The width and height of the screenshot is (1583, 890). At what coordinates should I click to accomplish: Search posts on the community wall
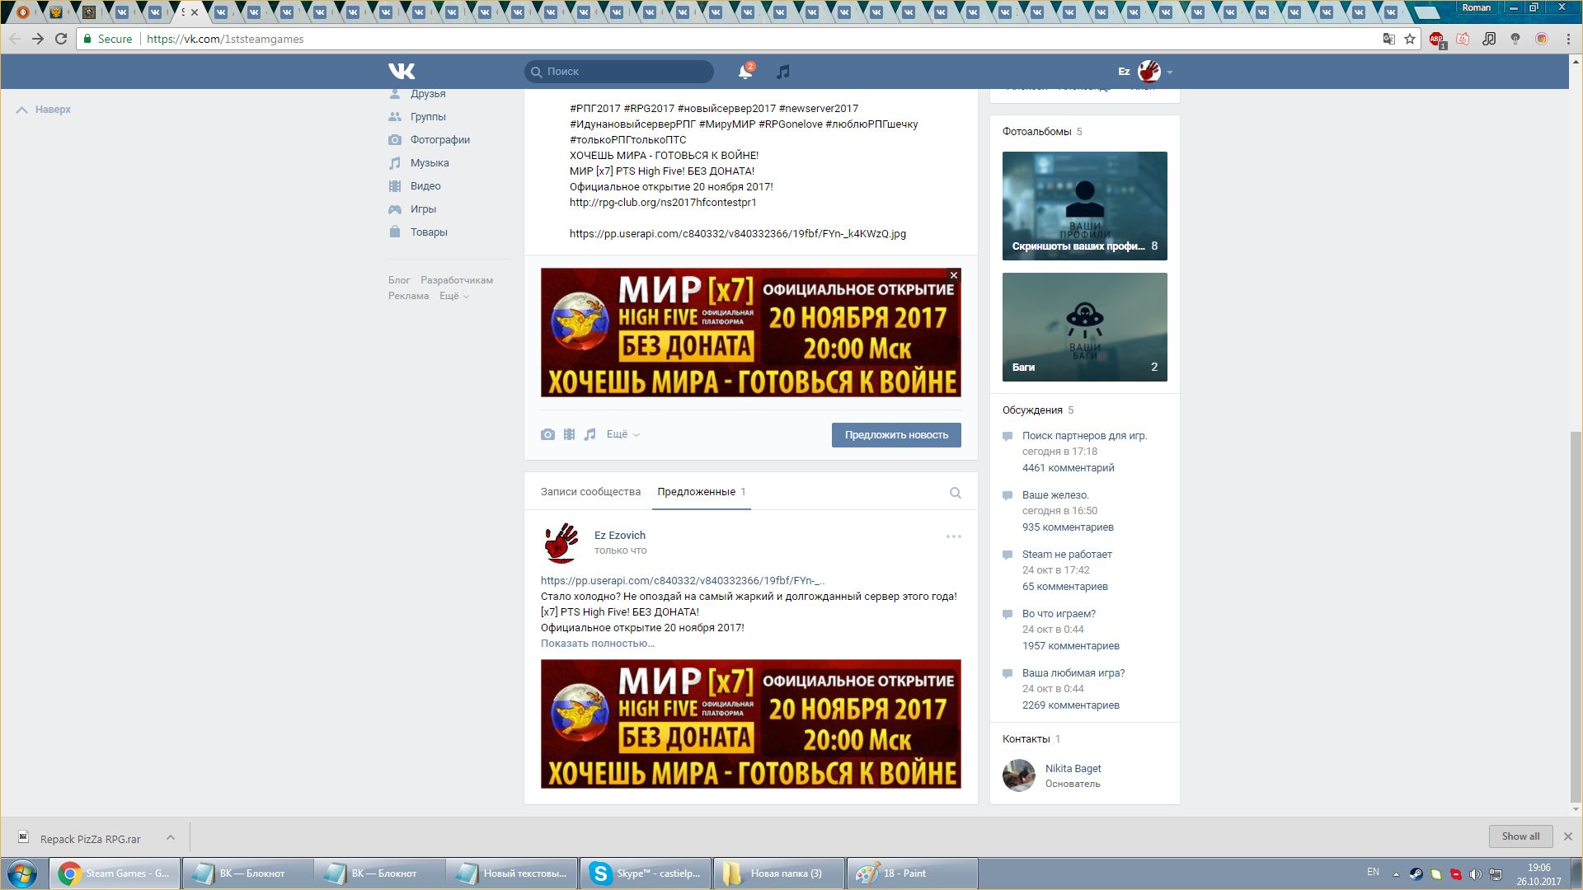point(955,493)
